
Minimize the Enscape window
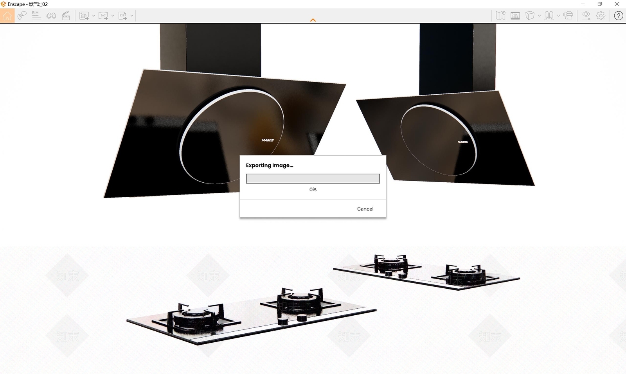tap(583, 4)
